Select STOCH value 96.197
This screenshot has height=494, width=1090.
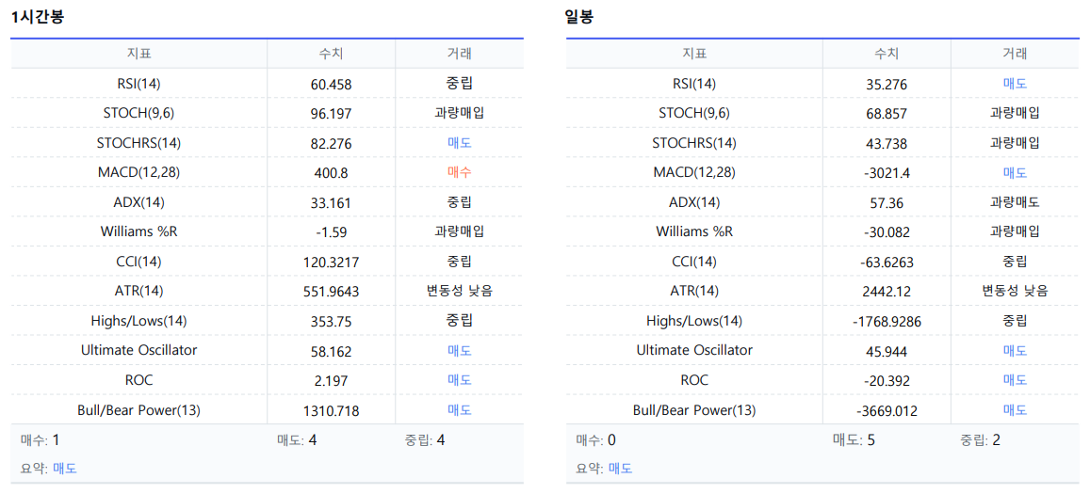point(331,114)
